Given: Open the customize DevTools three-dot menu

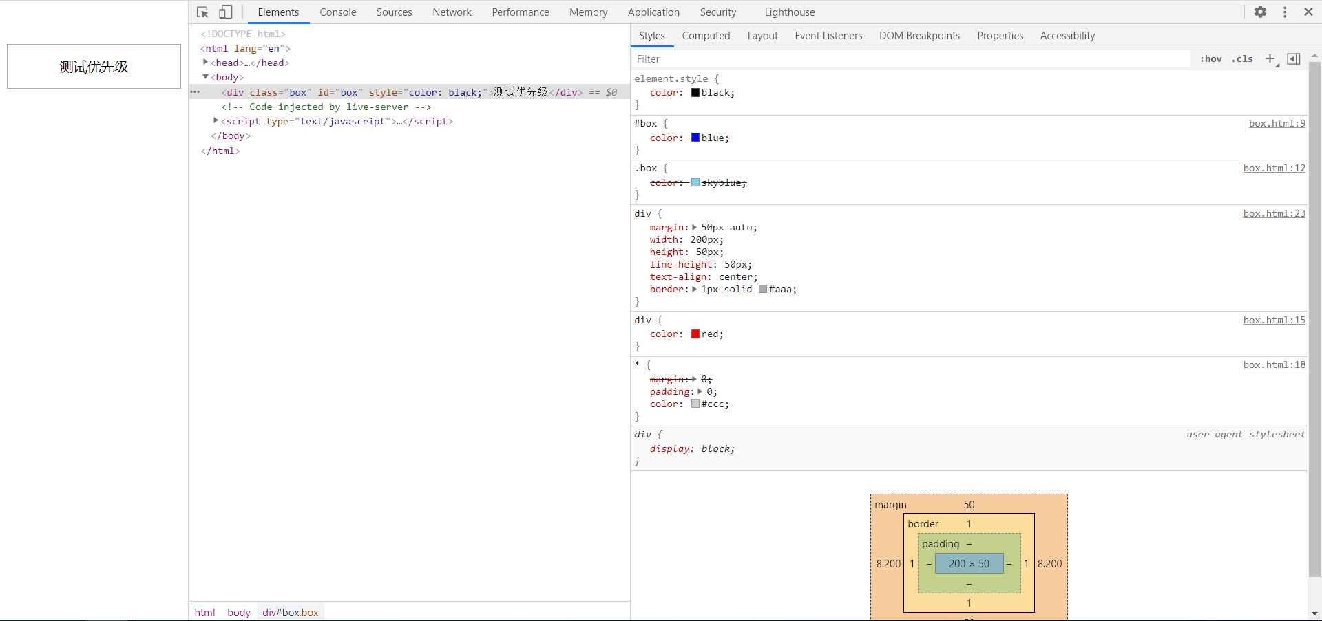Looking at the screenshot, I should (1285, 12).
